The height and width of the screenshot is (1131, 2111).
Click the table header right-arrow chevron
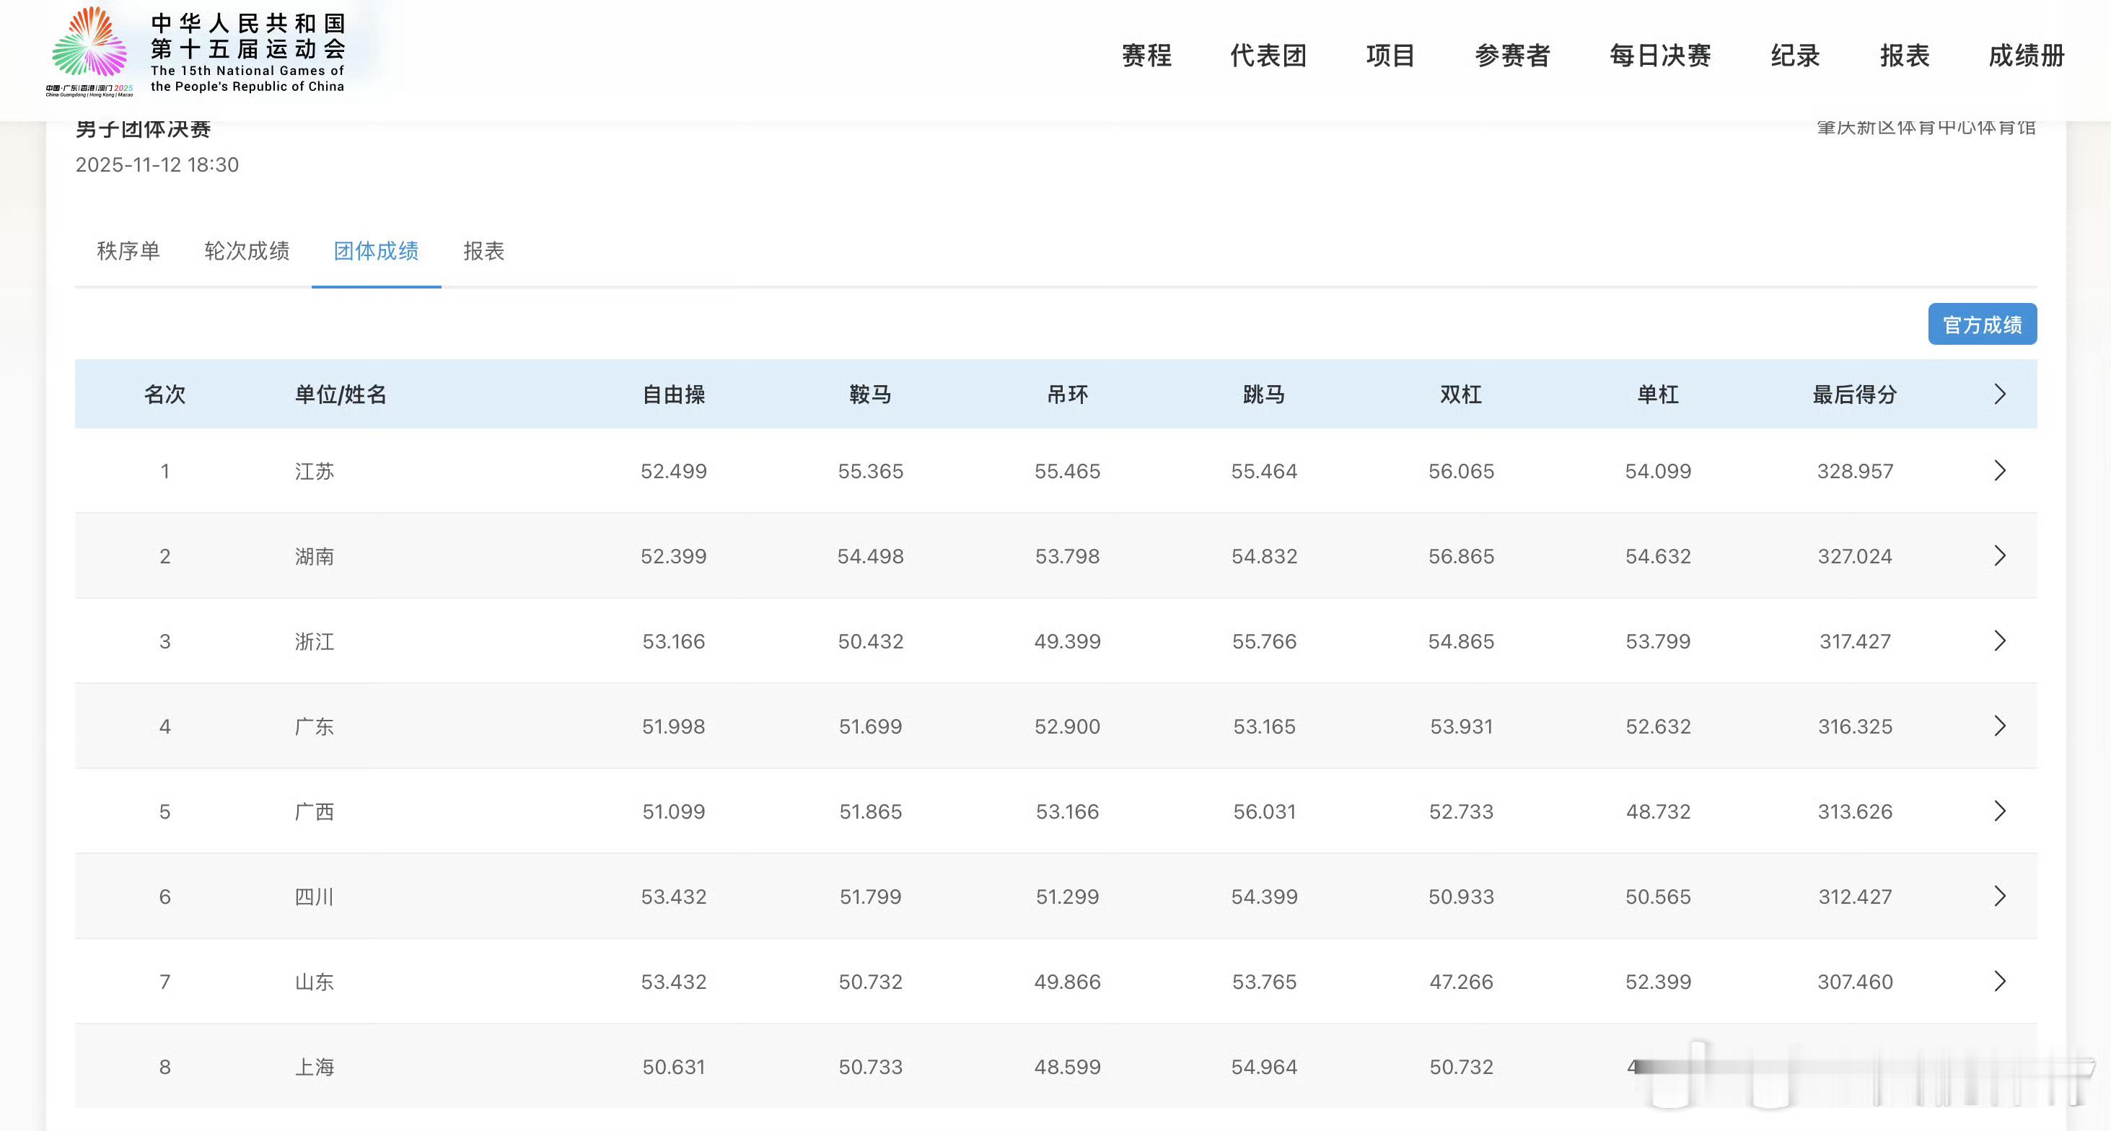pyautogui.click(x=1998, y=395)
